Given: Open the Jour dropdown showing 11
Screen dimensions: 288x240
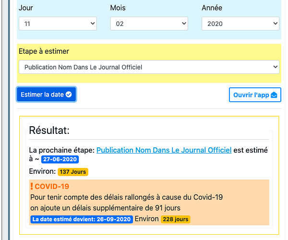Looking at the screenshot, I should [58, 24].
